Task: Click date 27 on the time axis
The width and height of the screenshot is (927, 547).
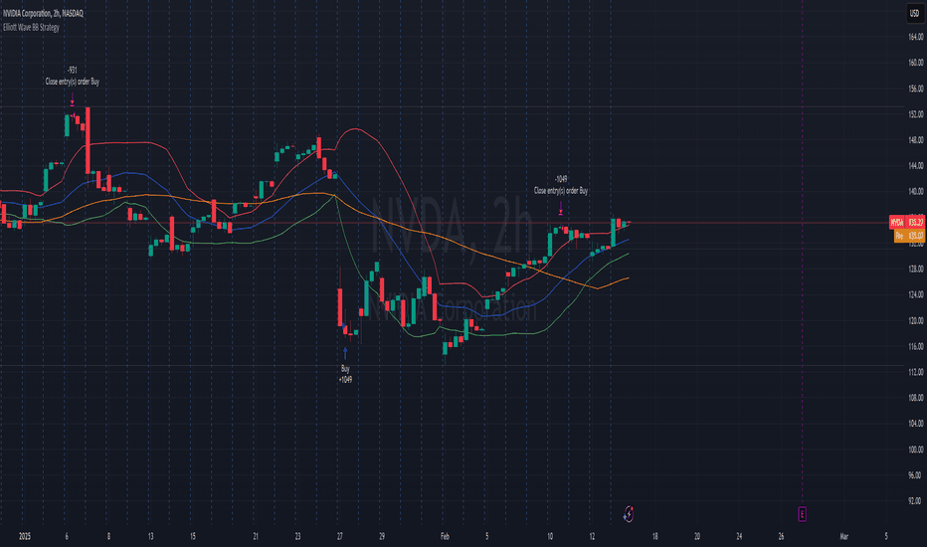Action: coord(340,536)
